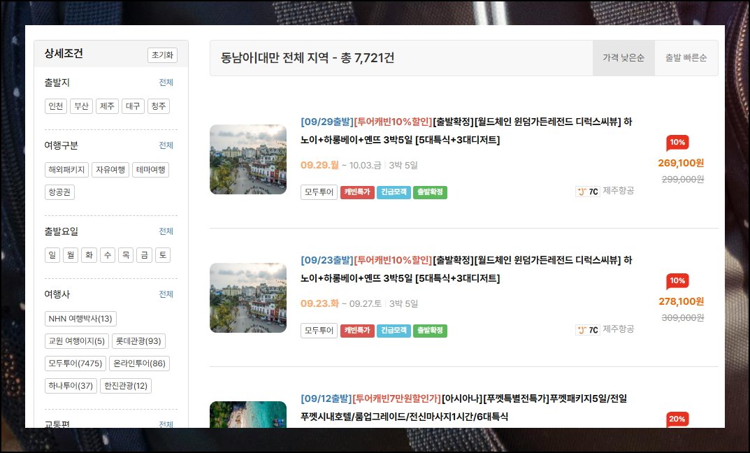Open thumbnail of 09/23 Hanoi package
This screenshot has height=453, width=750.
pyautogui.click(x=248, y=298)
